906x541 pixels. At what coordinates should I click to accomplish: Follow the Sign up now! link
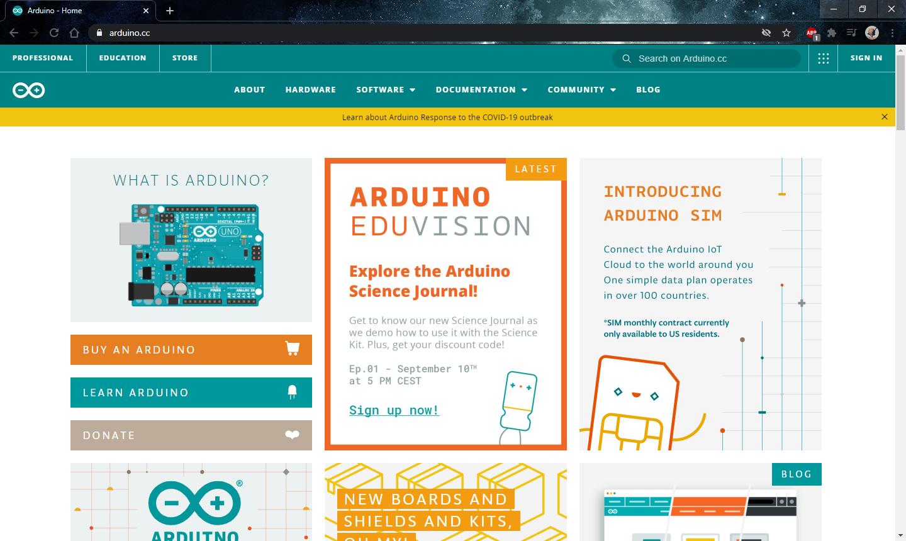(394, 410)
